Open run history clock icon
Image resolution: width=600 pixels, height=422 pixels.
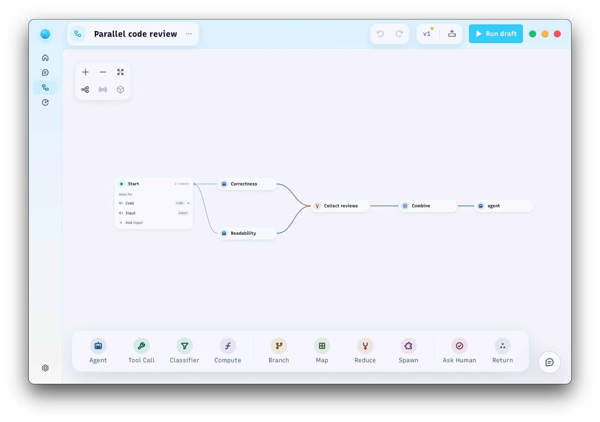tap(45, 103)
